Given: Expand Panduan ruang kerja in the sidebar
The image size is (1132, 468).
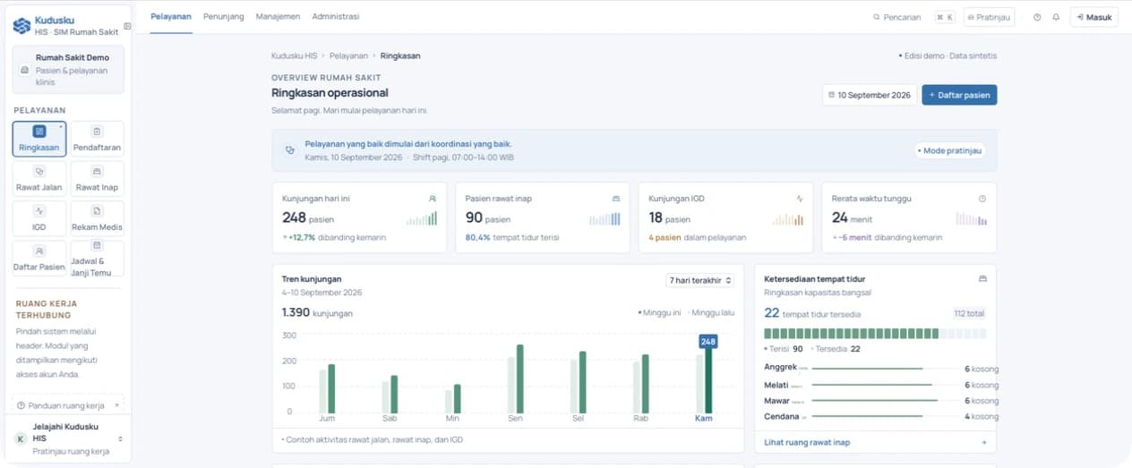Looking at the screenshot, I should [x=69, y=405].
